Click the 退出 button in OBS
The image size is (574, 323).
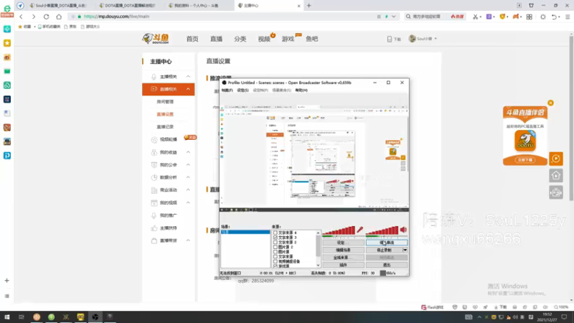click(x=387, y=264)
